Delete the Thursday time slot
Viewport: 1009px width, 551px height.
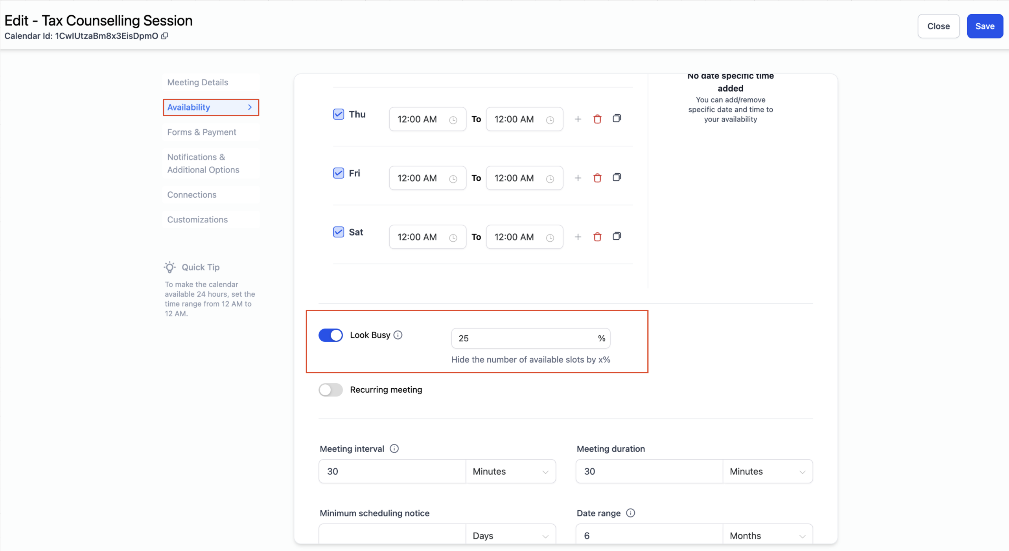pyautogui.click(x=597, y=119)
